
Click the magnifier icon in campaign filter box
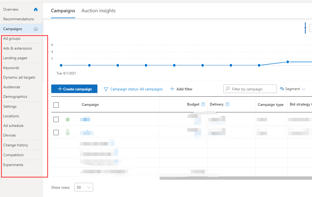click(228, 89)
